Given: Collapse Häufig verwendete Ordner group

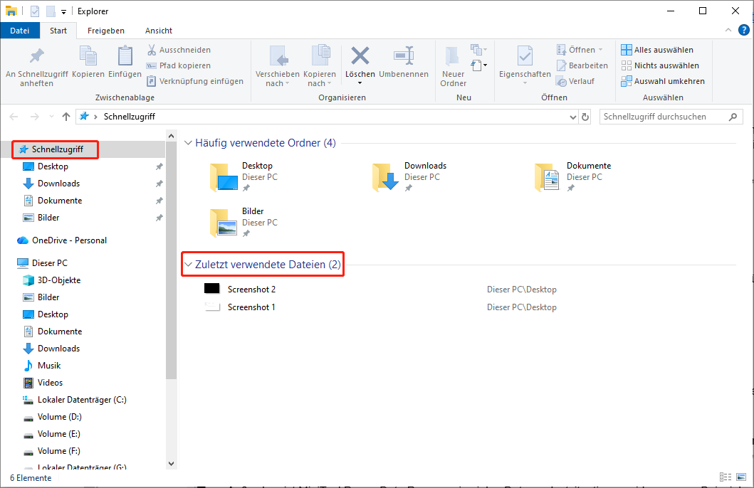Looking at the screenshot, I should pos(189,143).
